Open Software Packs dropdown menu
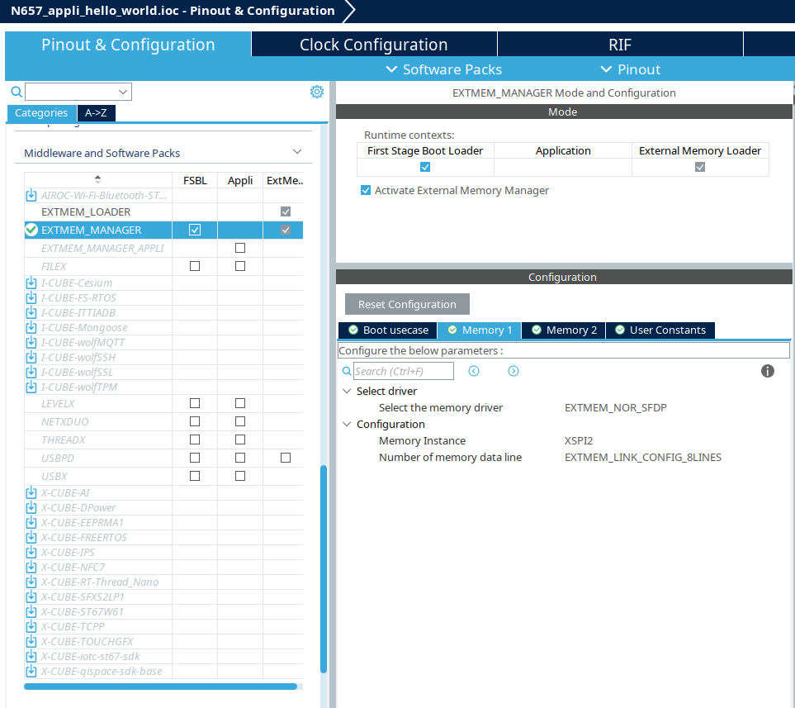 pyautogui.click(x=443, y=69)
